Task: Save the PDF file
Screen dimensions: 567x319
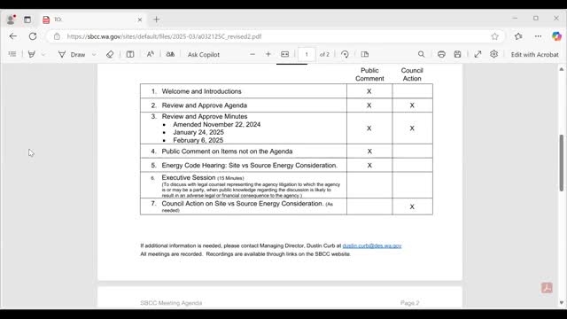Action: pyautogui.click(x=457, y=54)
